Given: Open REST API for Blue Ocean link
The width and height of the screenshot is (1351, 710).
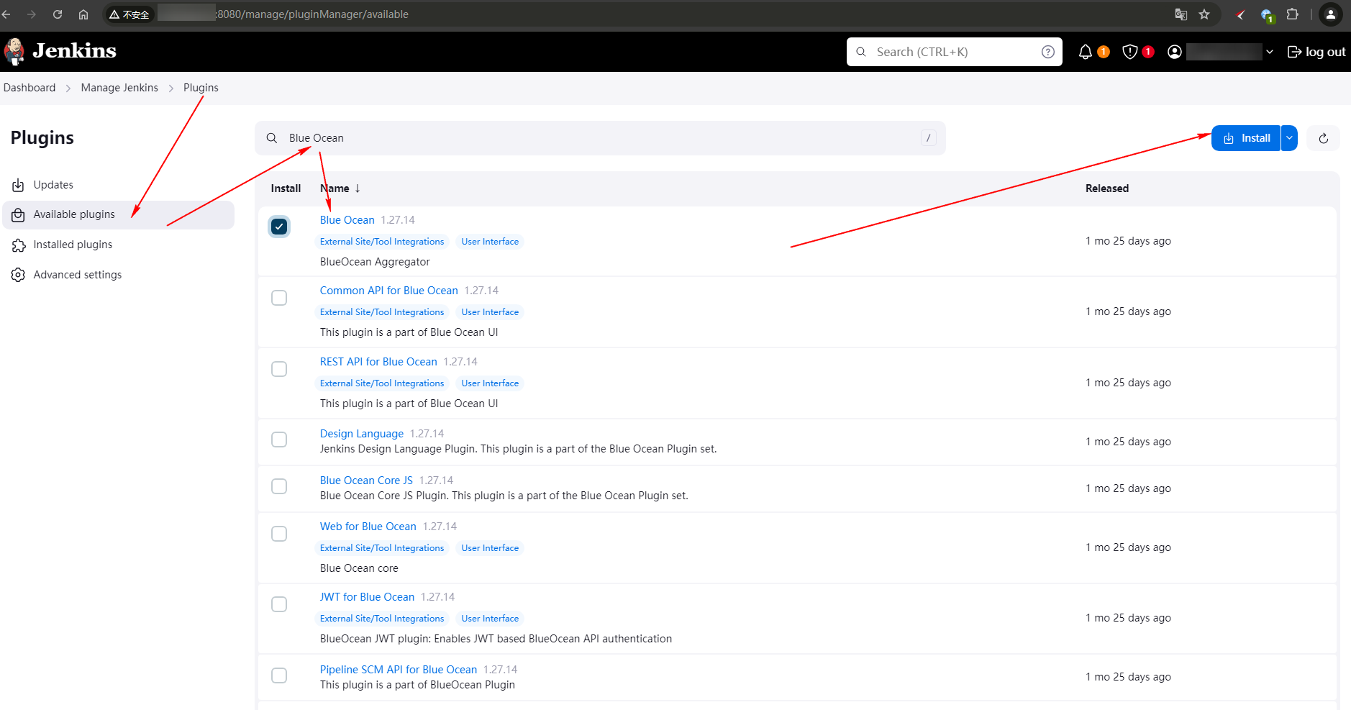Looking at the screenshot, I should point(378,362).
